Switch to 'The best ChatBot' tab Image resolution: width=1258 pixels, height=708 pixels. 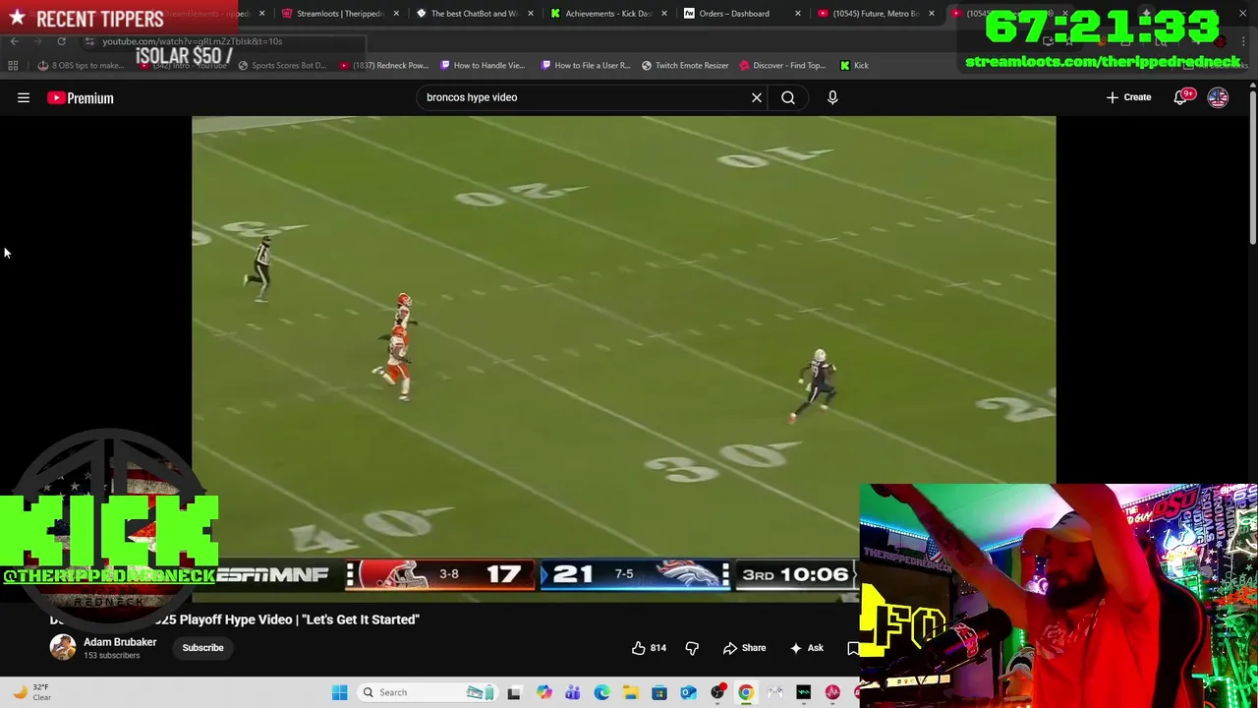475,14
